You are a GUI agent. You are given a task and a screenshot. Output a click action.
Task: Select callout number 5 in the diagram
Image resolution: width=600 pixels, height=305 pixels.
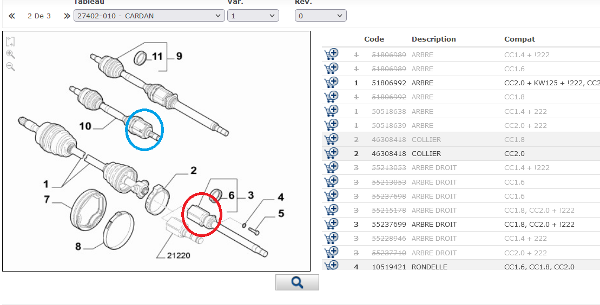(x=281, y=213)
